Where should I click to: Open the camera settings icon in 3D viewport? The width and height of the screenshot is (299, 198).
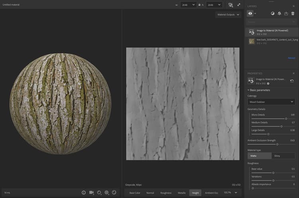pos(91,192)
